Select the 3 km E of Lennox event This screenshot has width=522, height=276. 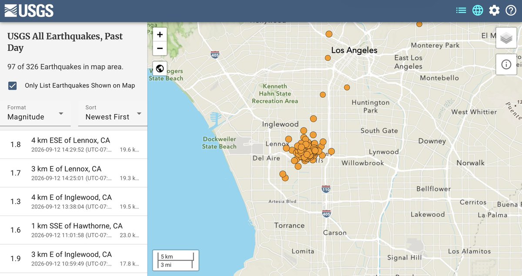pyautogui.click(x=74, y=173)
